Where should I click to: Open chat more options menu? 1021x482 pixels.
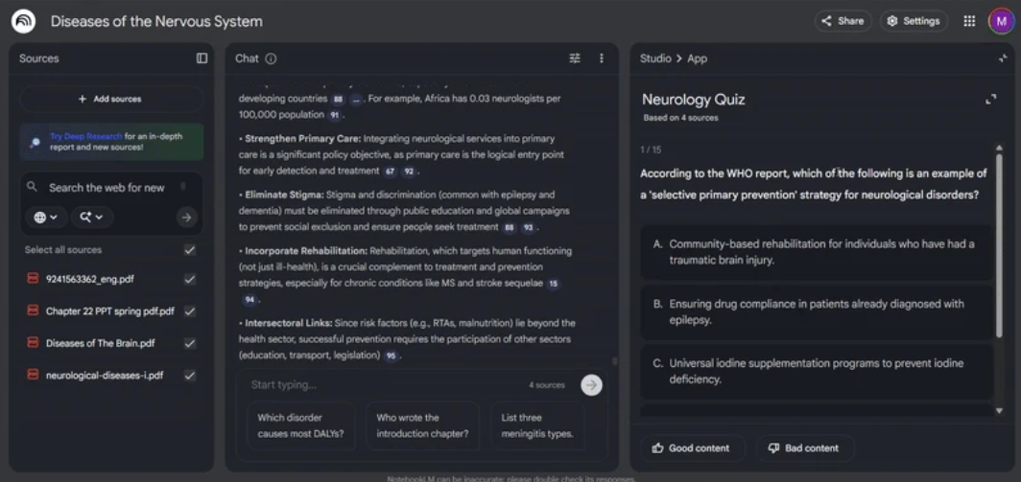click(602, 58)
